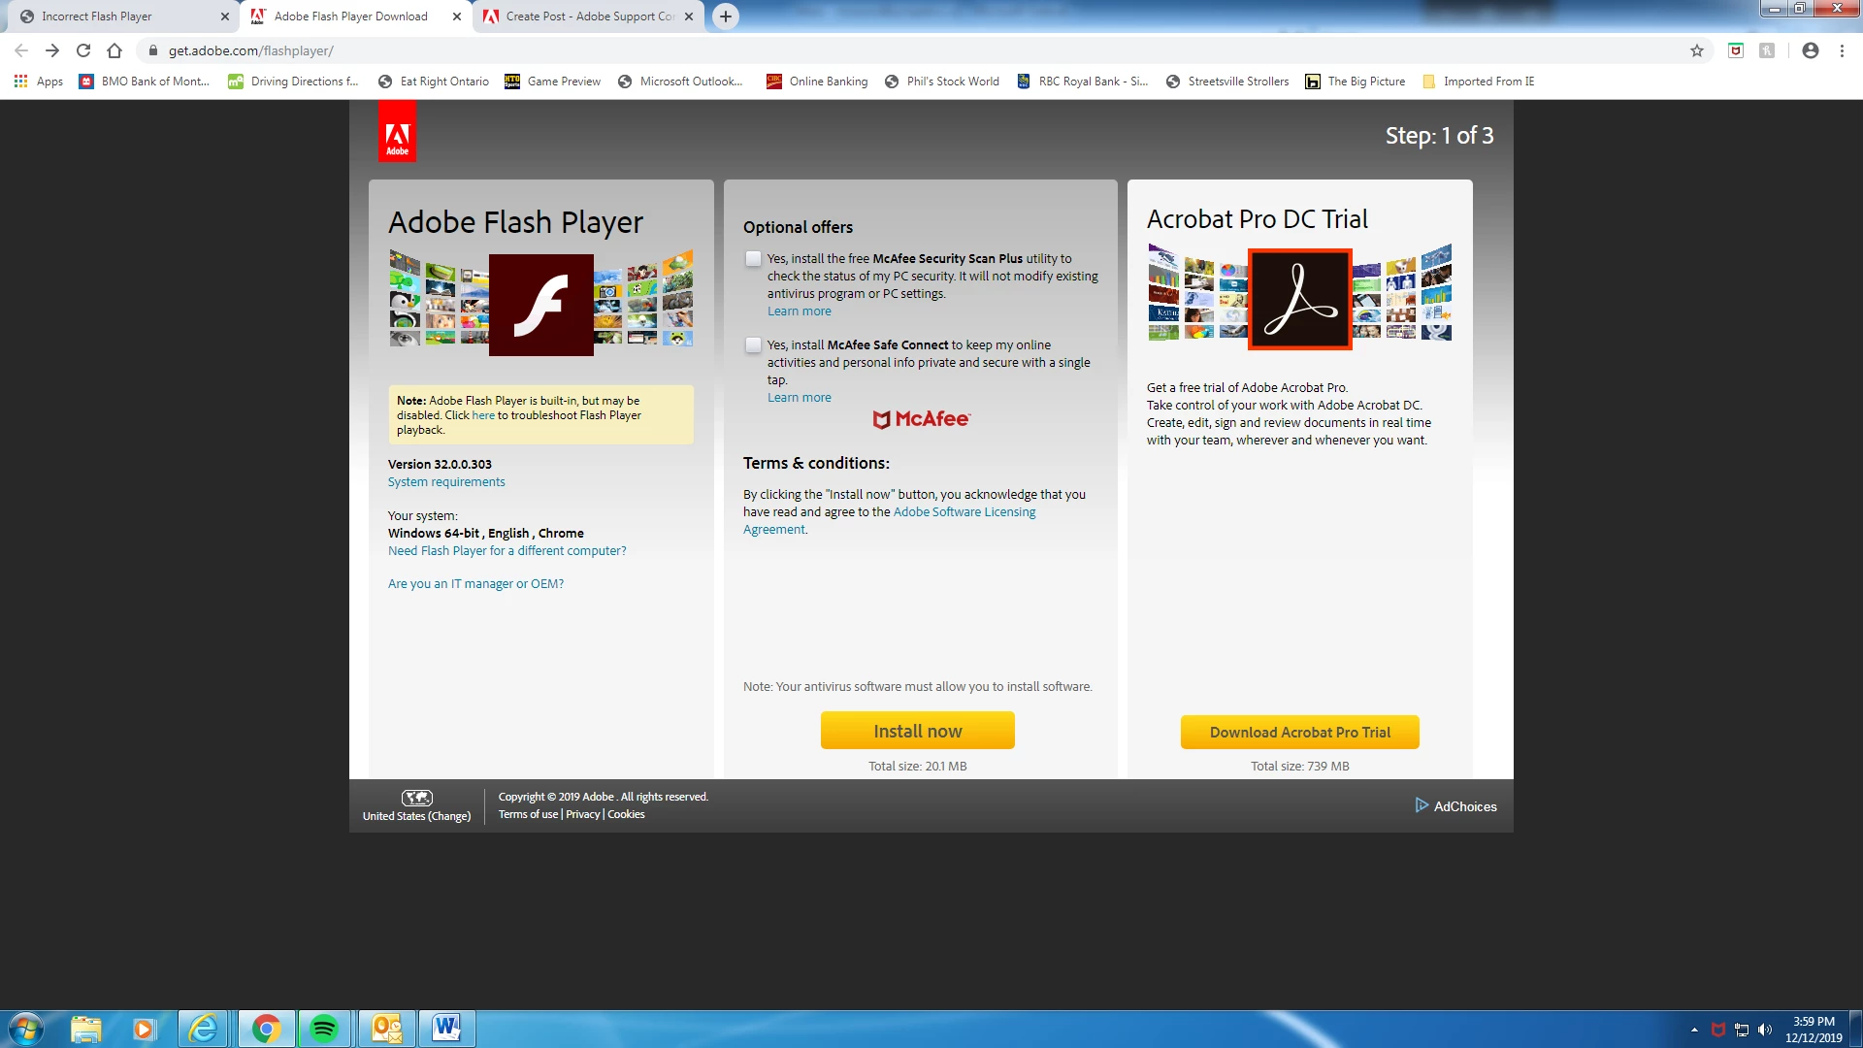This screenshot has height=1048, width=1863.
Task: Click Download Acrobat Pro Trial button
Action: [1299, 732]
